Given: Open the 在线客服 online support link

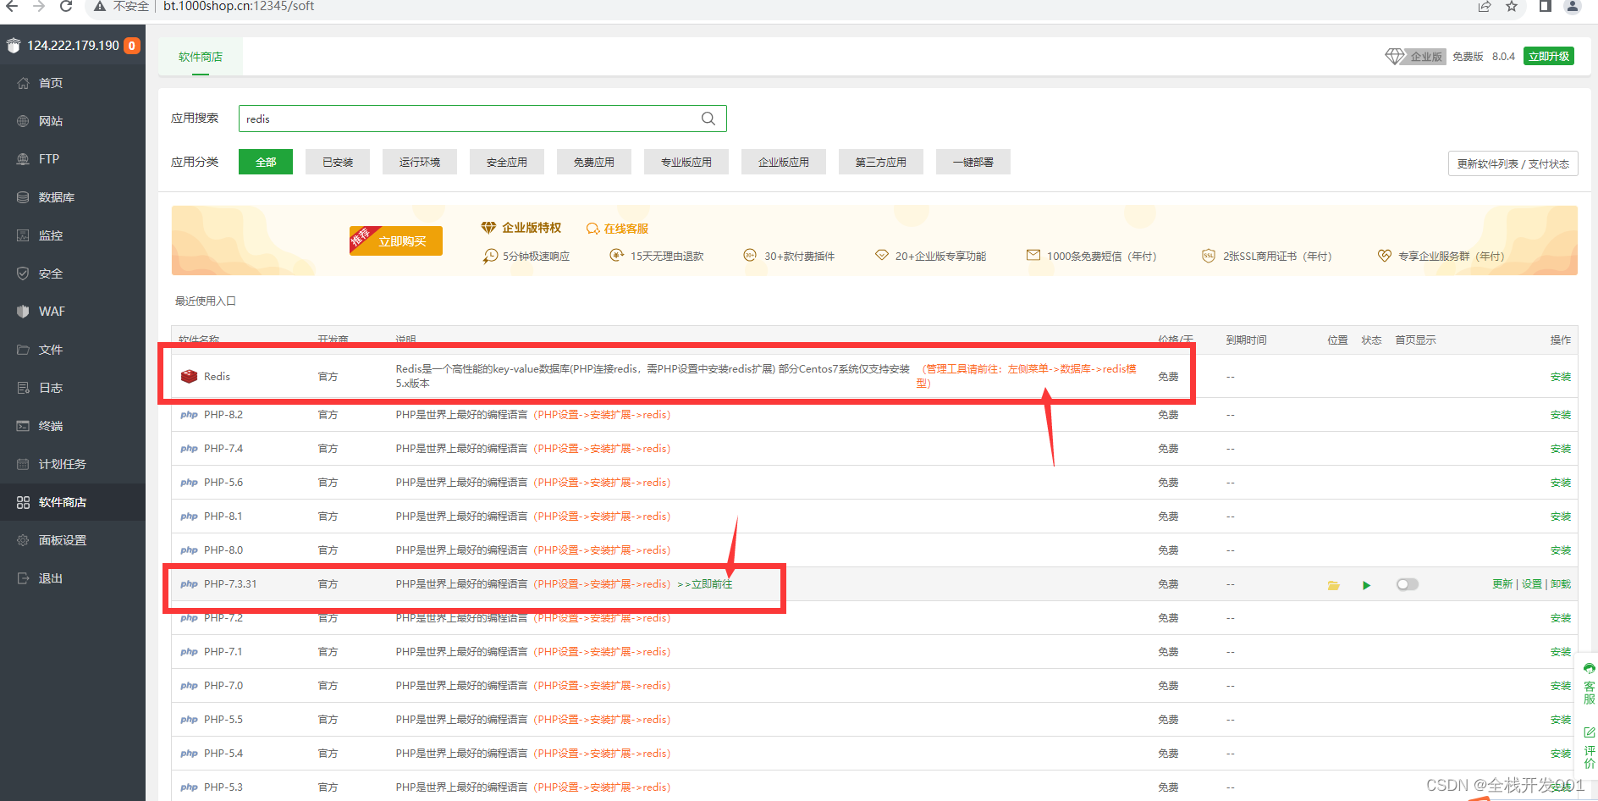Looking at the screenshot, I should (x=617, y=229).
